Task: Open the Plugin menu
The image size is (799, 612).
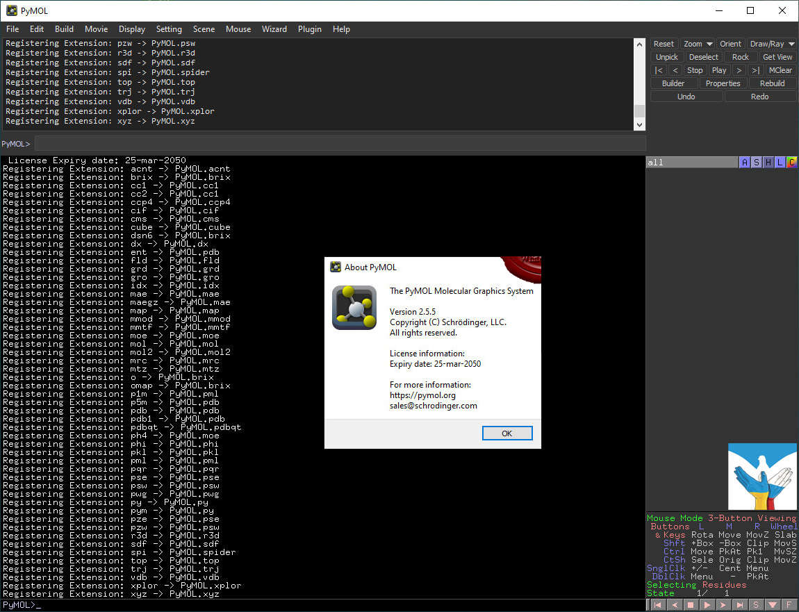Action: (310, 29)
